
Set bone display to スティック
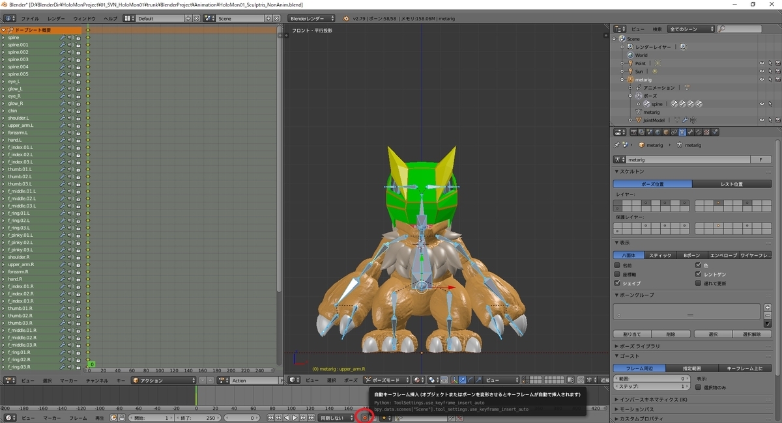pos(660,255)
